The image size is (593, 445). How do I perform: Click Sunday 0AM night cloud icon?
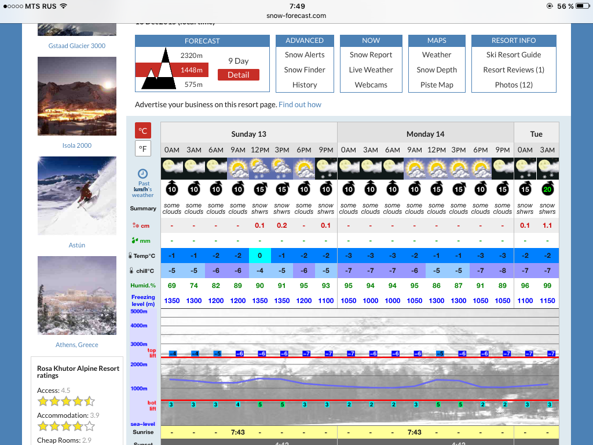click(171, 169)
